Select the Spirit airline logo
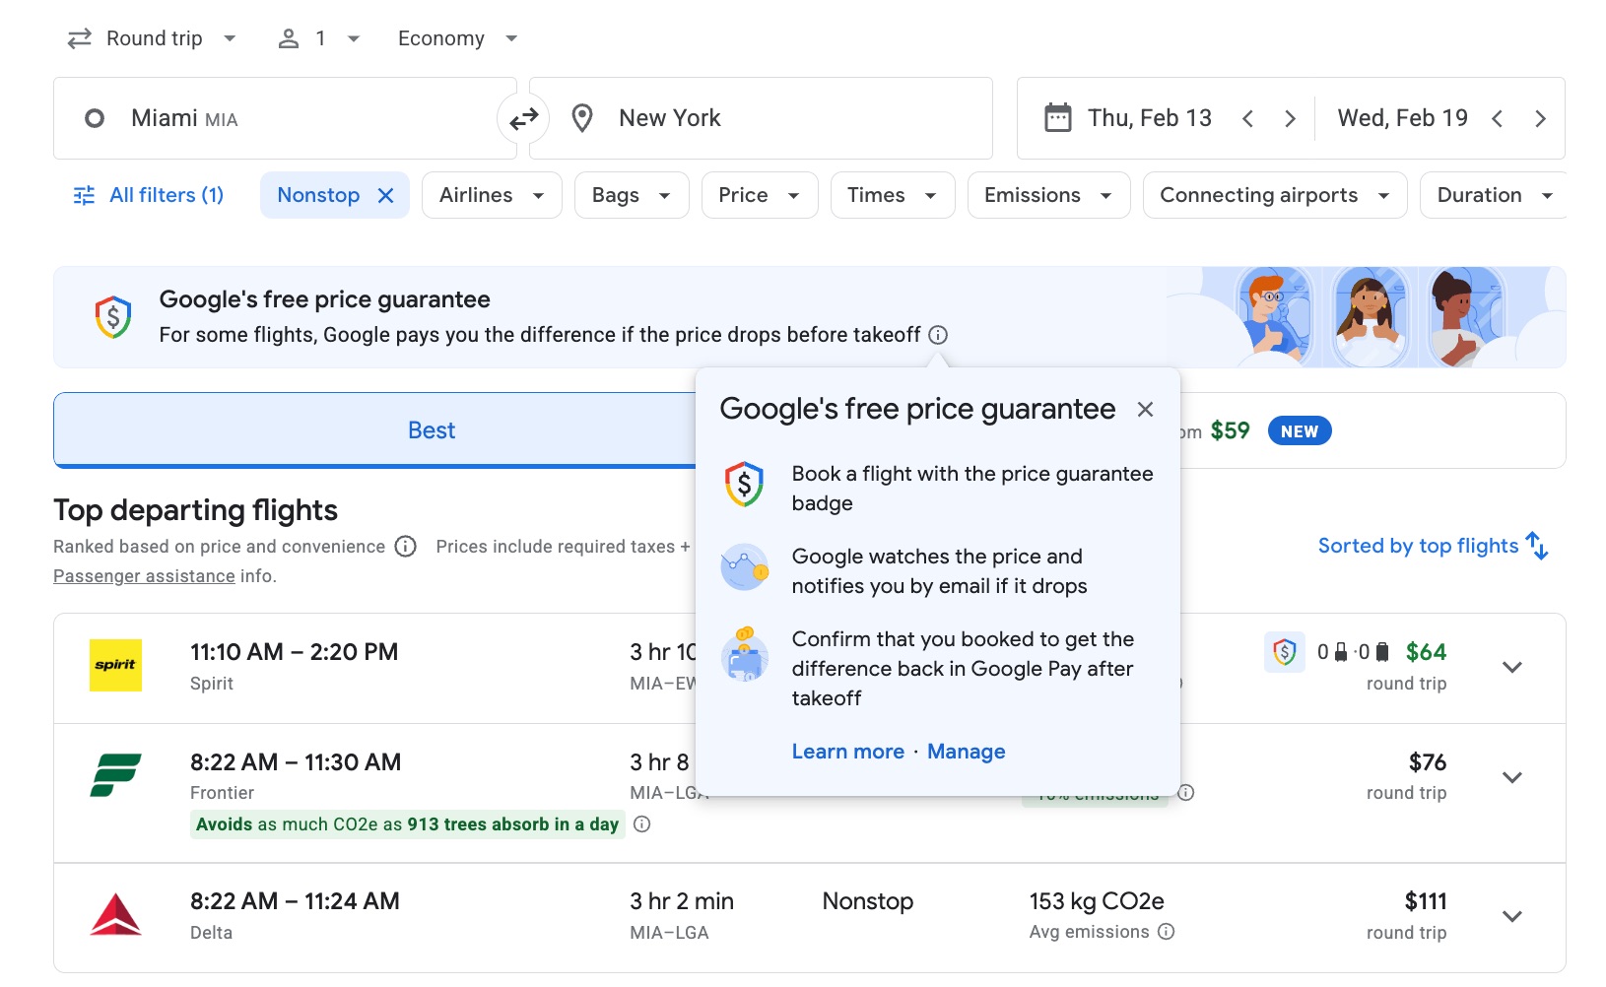Screen dimensions: 1606x987 point(115,666)
